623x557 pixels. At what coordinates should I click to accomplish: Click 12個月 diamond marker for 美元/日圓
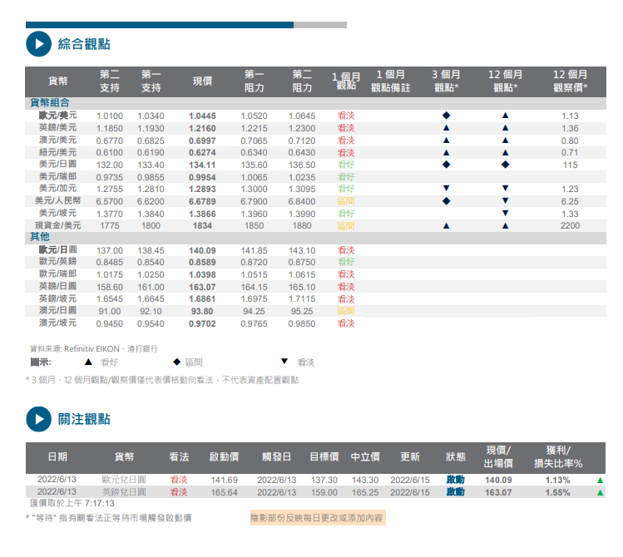pos(505,165)
